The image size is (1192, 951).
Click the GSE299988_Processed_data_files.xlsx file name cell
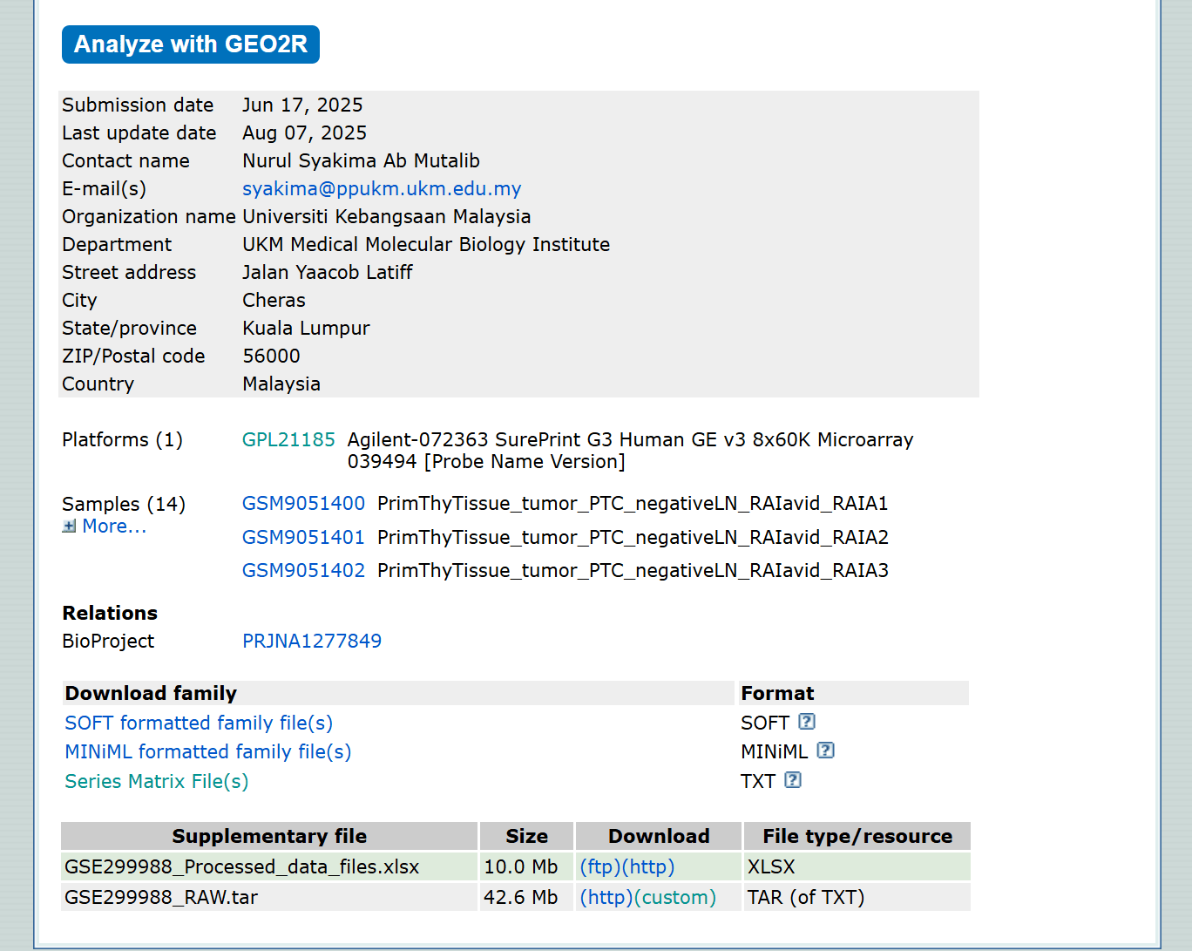pos(242,867)
